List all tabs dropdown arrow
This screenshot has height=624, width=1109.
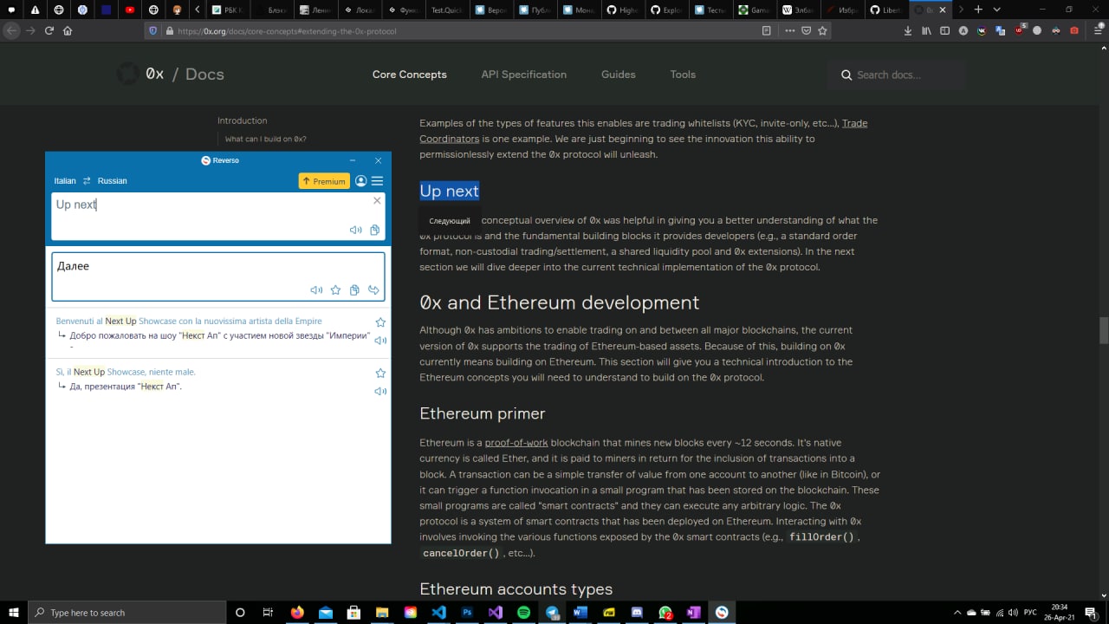[x=997, y=10]
